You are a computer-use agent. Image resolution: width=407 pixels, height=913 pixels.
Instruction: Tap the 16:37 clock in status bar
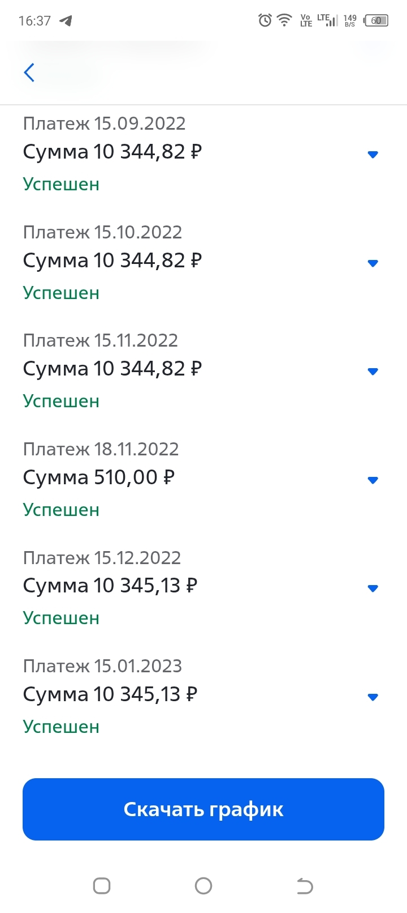[x=34, y=21]
